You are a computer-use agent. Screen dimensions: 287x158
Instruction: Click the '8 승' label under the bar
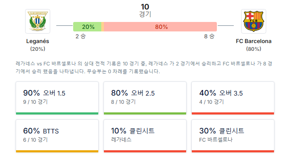tap(209, 36)
